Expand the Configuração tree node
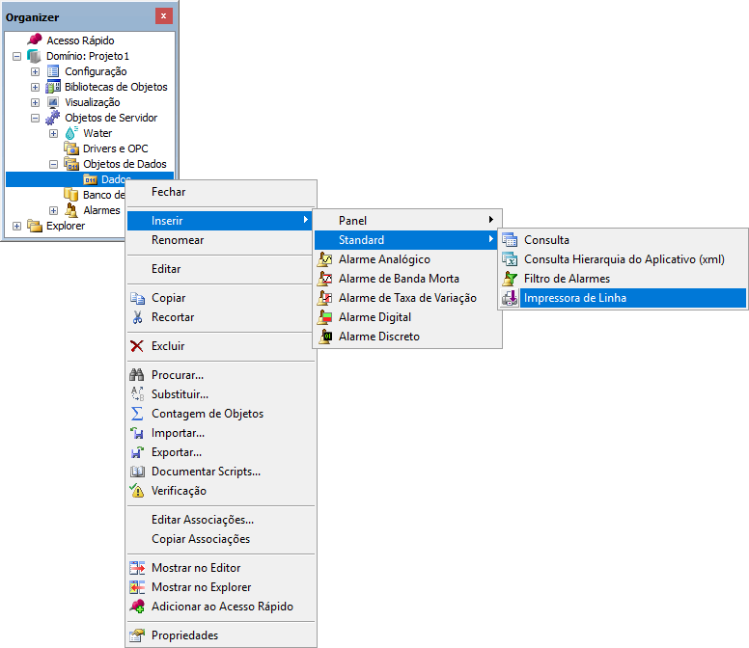The height and width of the screenshot is (648, 749). (x=36, y=71)
